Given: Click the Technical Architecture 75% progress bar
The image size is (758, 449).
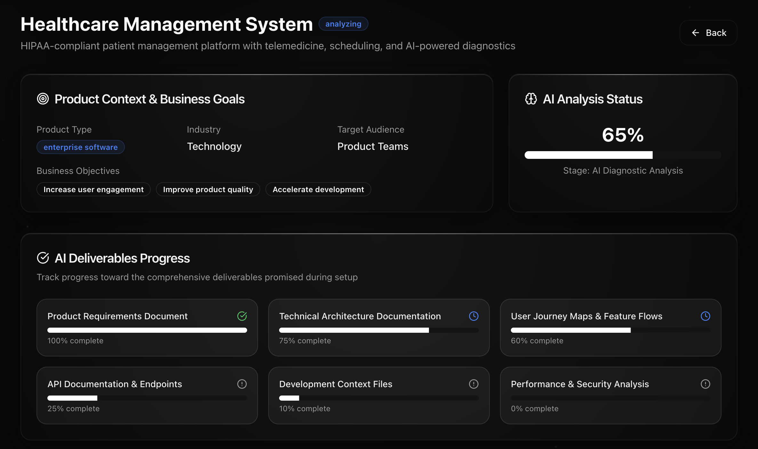Looking at the screenshot, I should (x=379, y=330).
